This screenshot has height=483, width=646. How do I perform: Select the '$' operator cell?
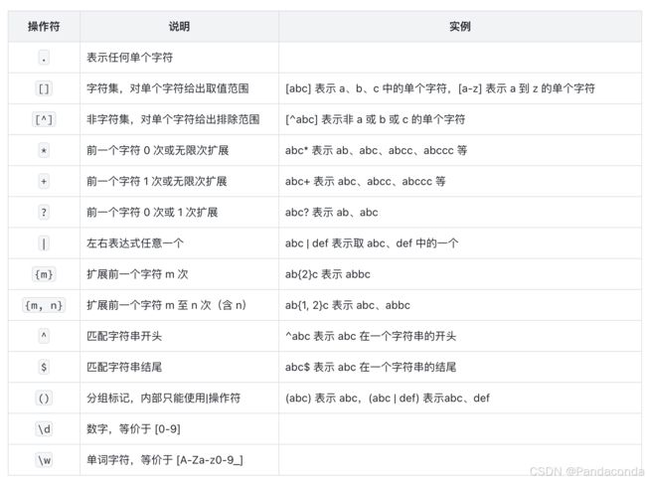point(44,367)
